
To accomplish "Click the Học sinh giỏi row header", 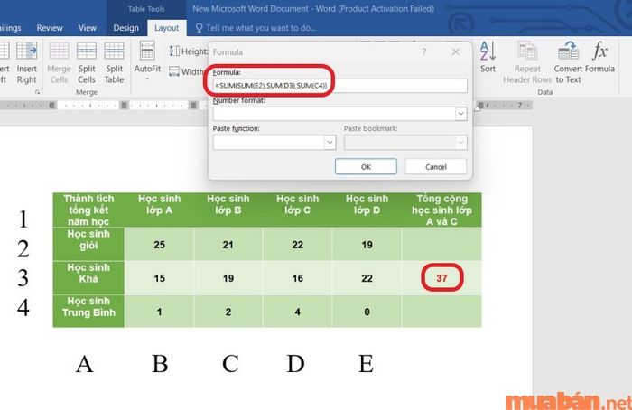I will tap(88, 244).
